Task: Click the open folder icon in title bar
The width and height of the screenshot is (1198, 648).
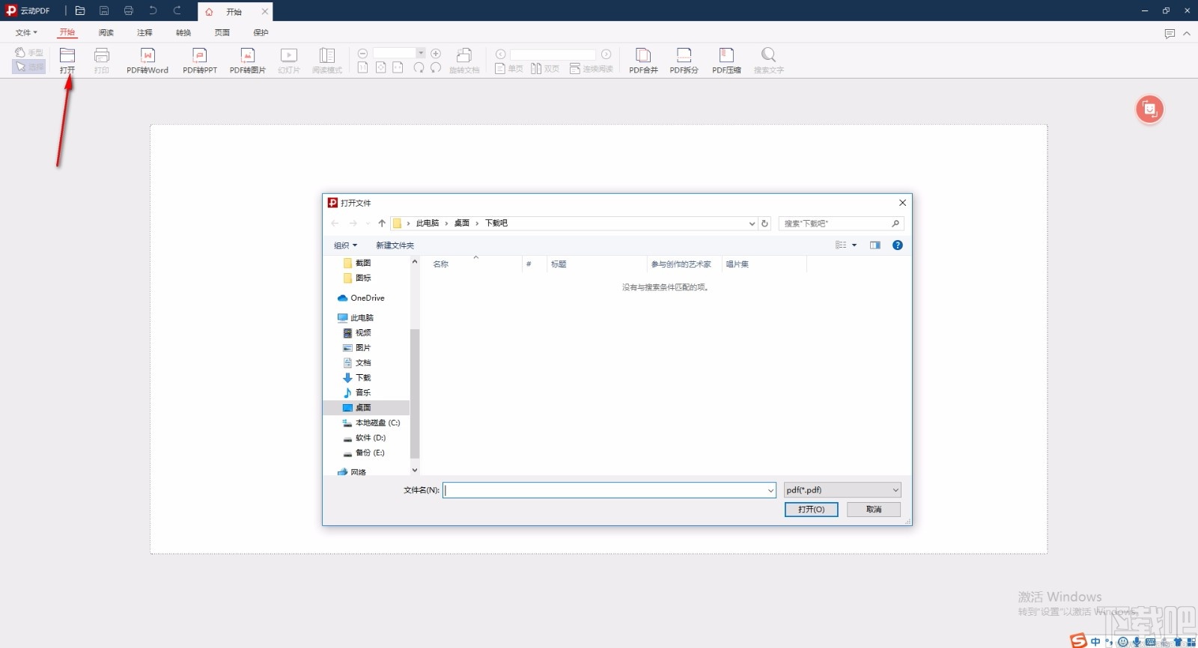Action: click(80, 11)
